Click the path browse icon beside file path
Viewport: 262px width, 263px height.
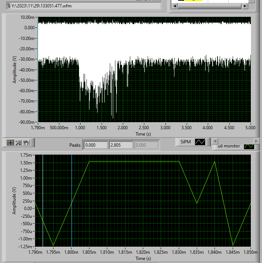pyautogui.click(x=9, y=6)
